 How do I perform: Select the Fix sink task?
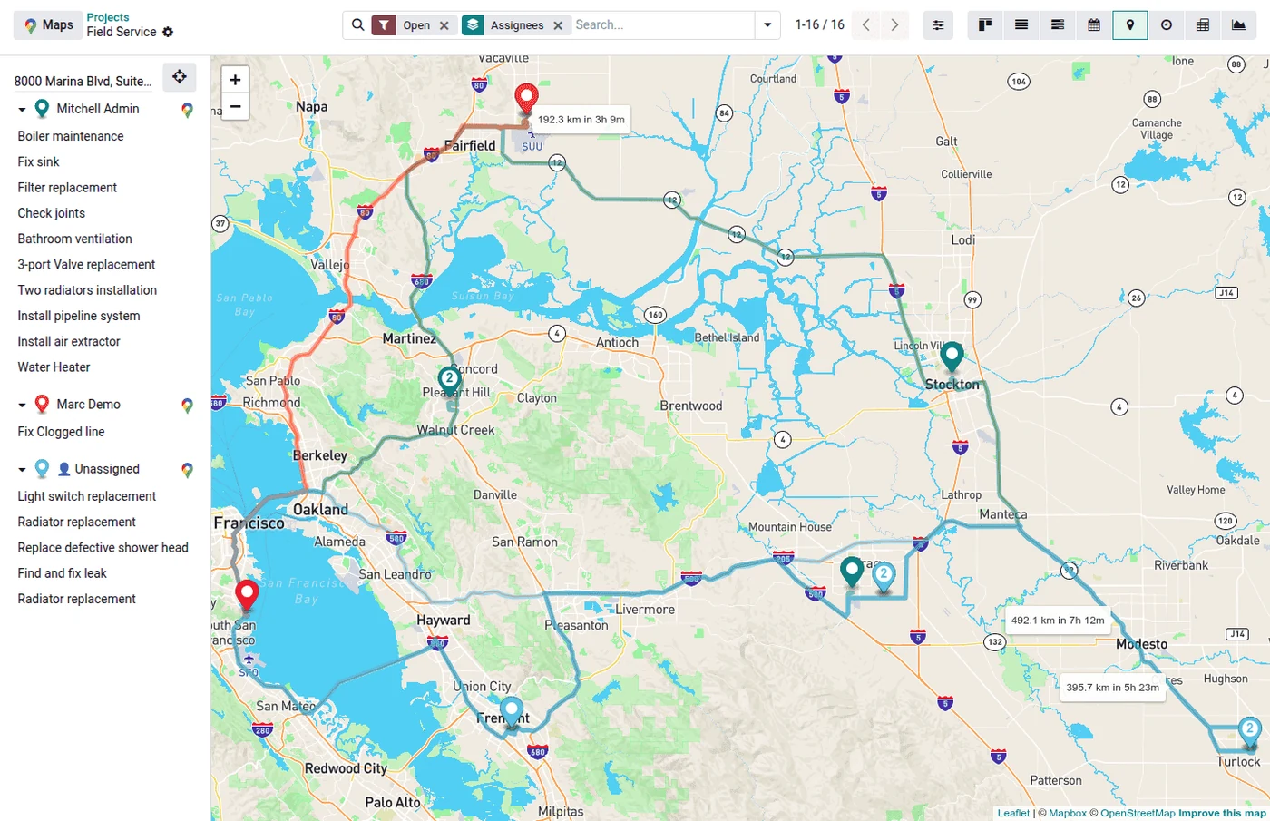point(38,161)
